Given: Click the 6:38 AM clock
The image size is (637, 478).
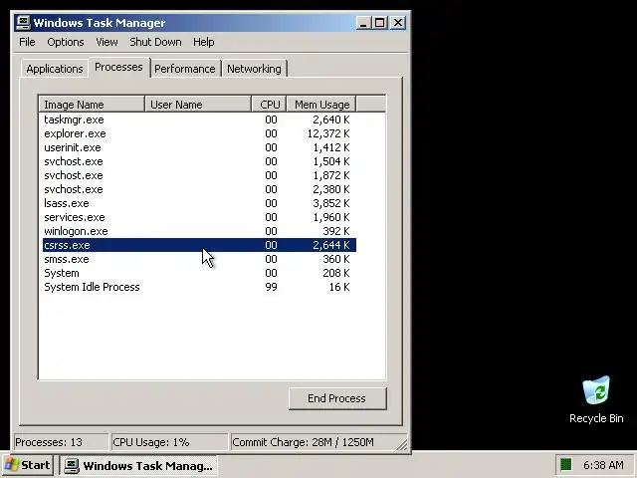Looking at the screenshot, I should coord(603,465).
